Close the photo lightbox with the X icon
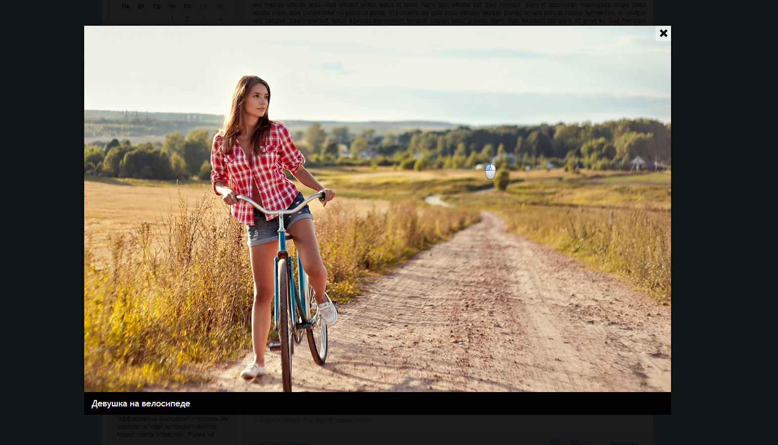The image size is (778, 445). pos(663,33)
